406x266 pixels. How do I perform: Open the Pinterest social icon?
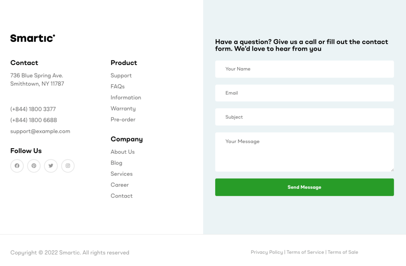[34, 166]
